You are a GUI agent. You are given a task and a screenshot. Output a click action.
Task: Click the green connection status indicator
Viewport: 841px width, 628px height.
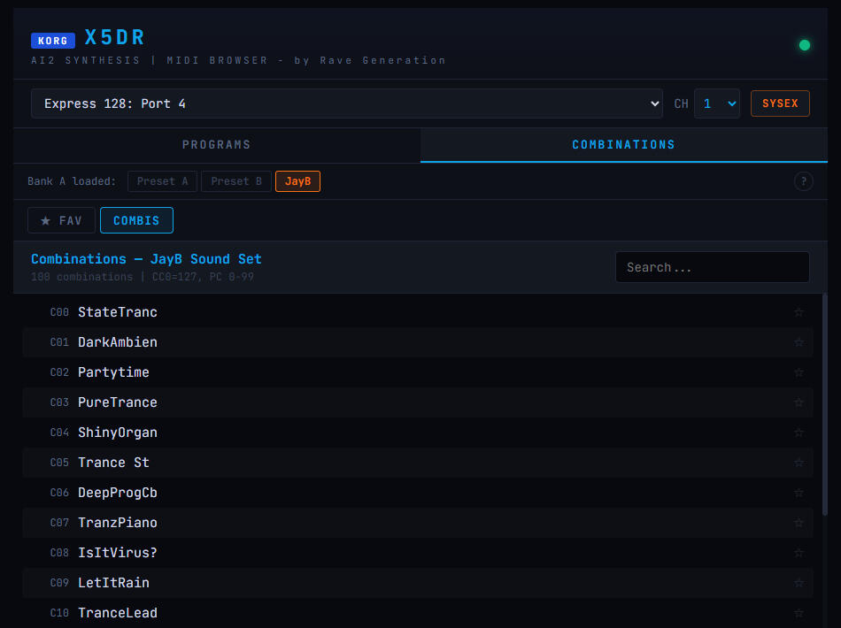click(805, 45)
